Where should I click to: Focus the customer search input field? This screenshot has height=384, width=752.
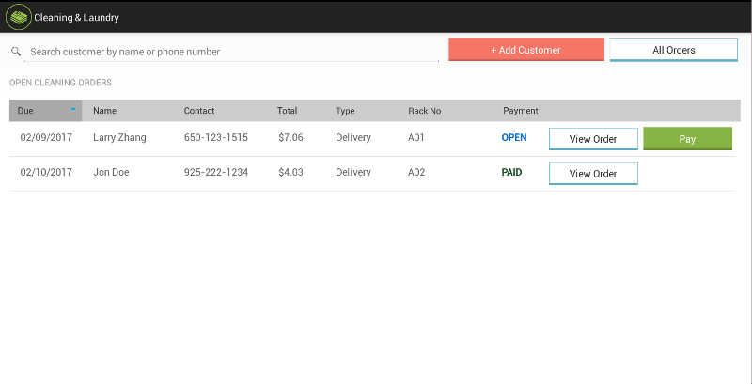point(231,52)
